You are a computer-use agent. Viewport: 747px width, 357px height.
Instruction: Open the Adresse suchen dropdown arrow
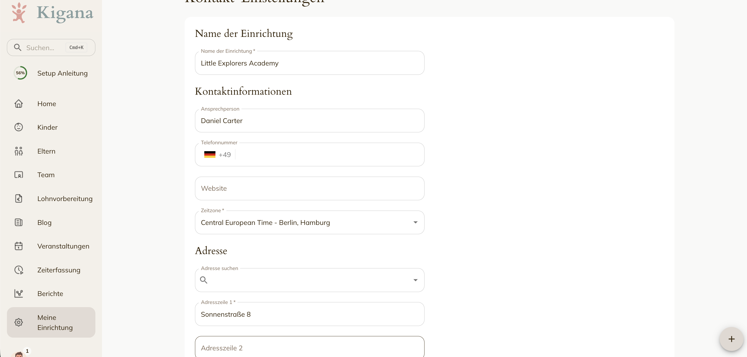pos(415,280)
